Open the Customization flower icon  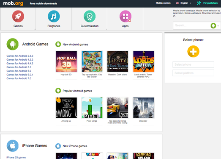(90, 16)
